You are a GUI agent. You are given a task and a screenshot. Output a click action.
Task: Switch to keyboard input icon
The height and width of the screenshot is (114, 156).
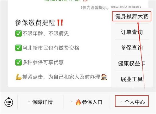pyautogui.click(x=9, y=102)
